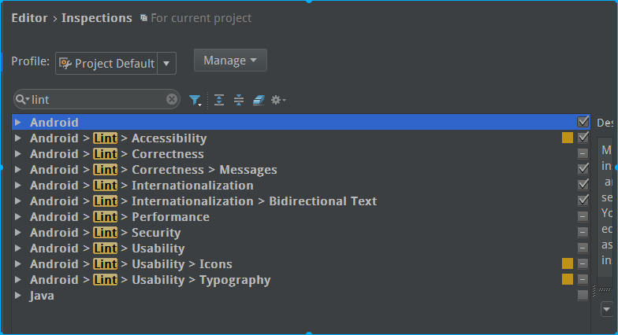
Task: Enable the Java inspections checkbox
Action: [x=583, y=295]
